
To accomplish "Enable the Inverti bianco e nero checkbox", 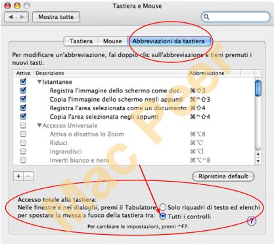I will coord(23,160).
